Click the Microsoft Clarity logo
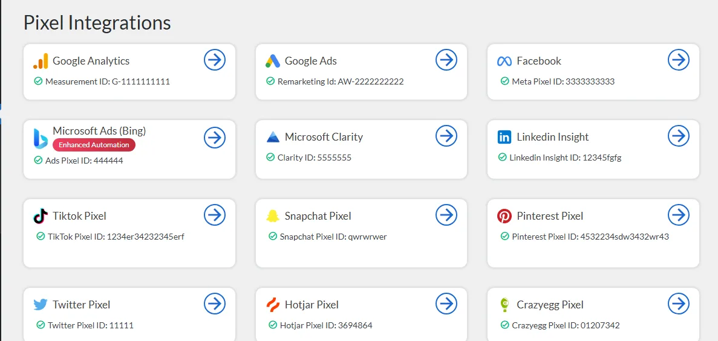718x341 pixels. pos(272,136)
